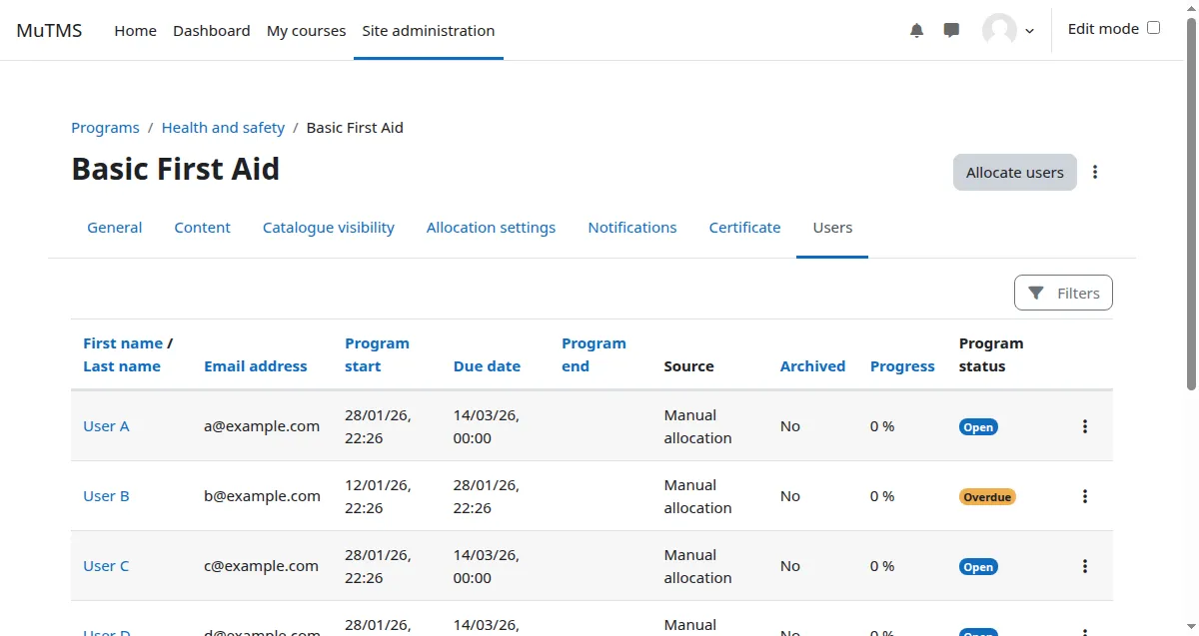Click the MuTMS logo
The image size is (1199, 636).
pyautogui.click(x=49, y=30)
